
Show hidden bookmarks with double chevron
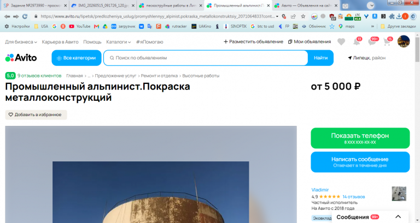372,26
